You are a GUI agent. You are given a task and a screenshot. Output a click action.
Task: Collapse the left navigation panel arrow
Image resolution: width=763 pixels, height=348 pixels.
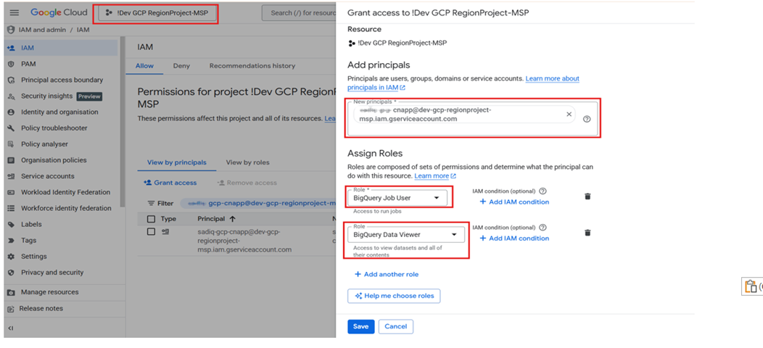[x=11, y=328]
